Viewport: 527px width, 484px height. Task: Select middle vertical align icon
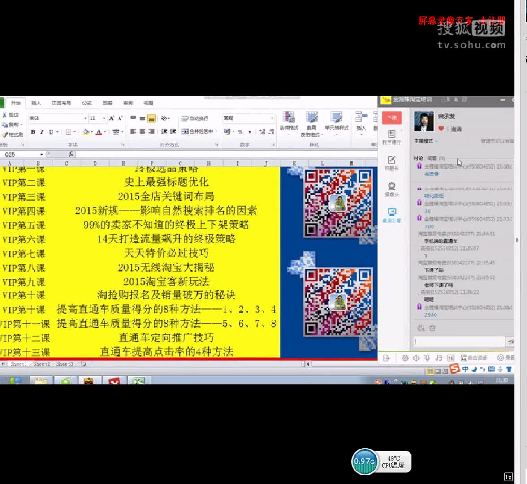click(x=142, y=118)
